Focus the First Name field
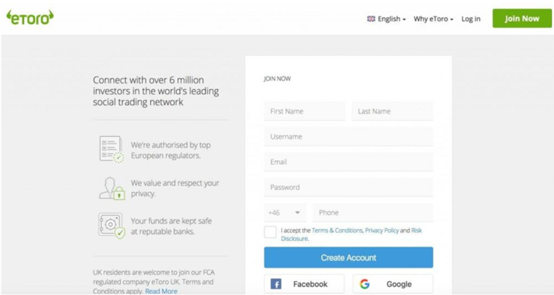 pos(305,111)
